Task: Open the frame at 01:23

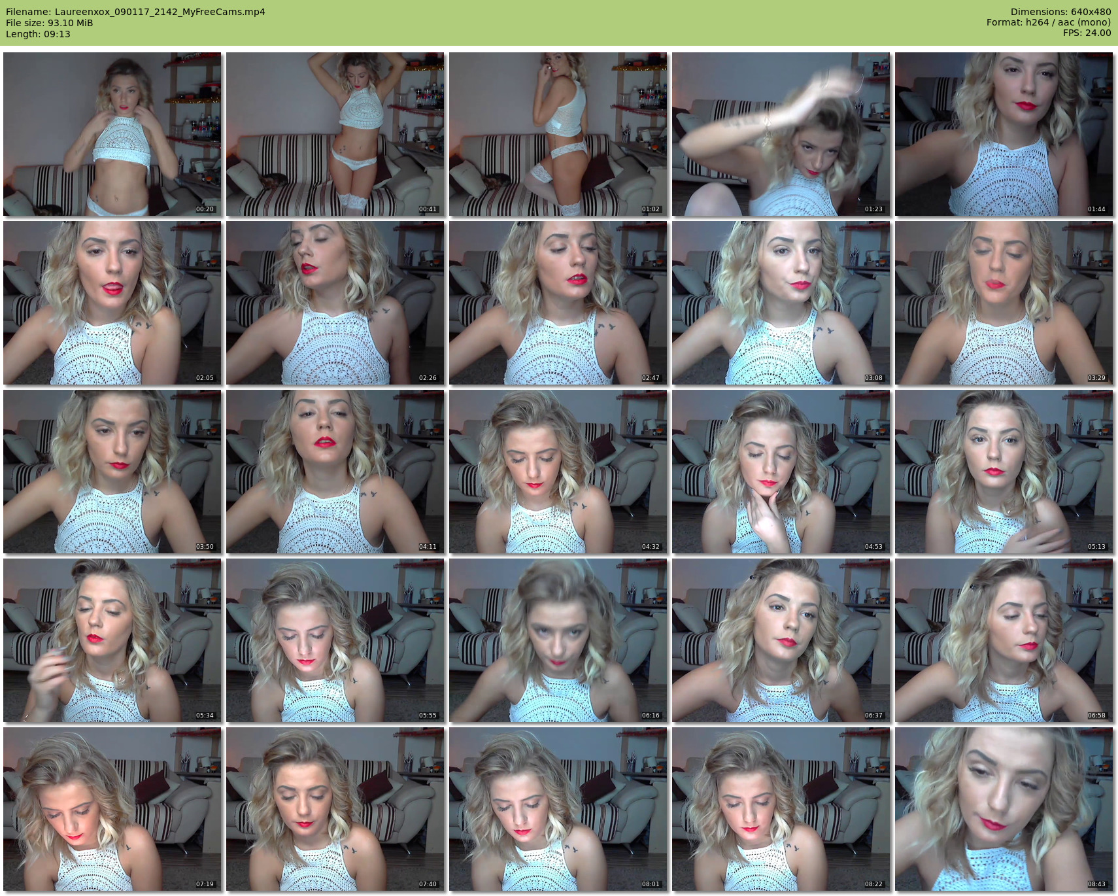Action: tap(781, 134)
